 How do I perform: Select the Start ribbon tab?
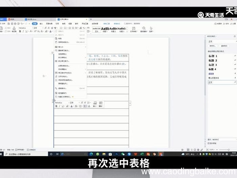[35, 24]
